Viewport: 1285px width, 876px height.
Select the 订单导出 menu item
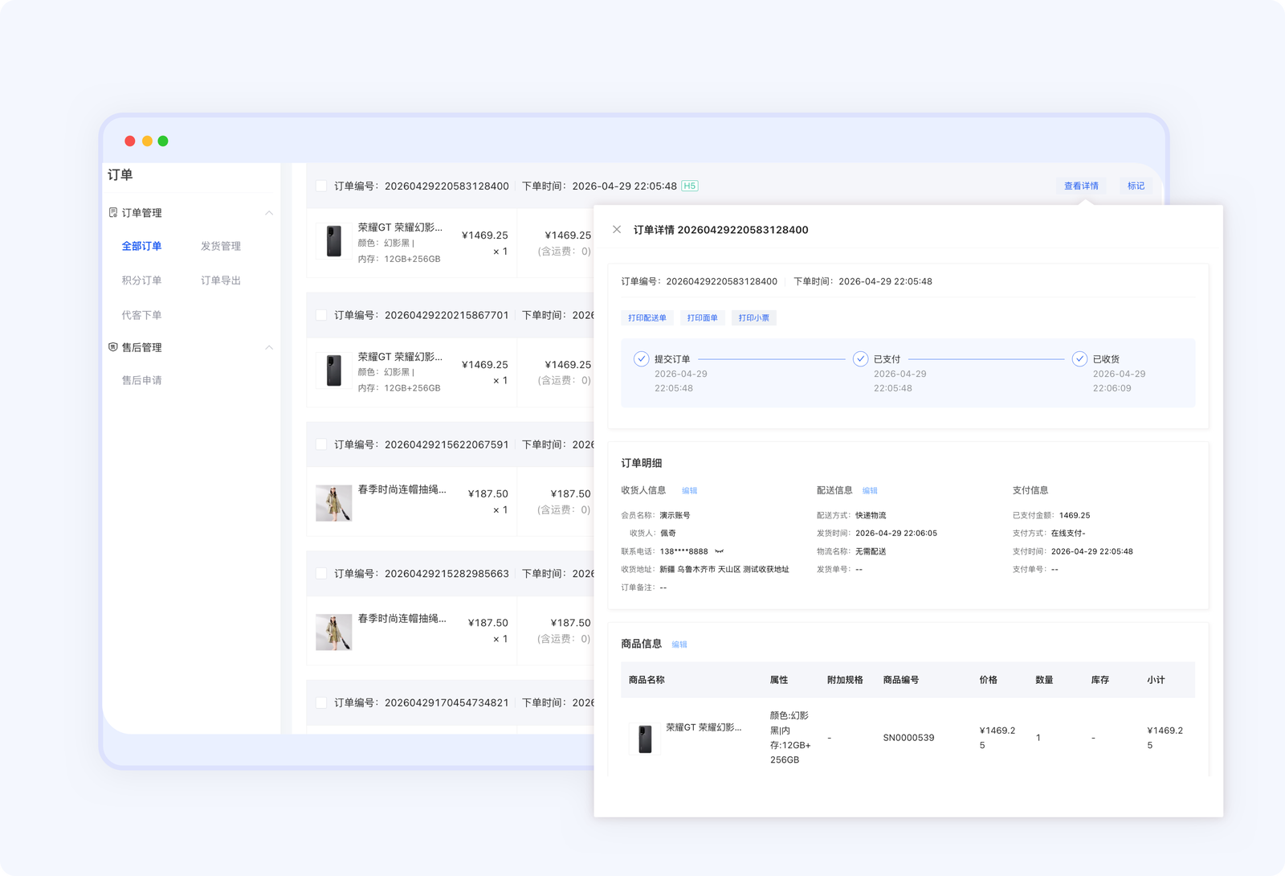221,280
